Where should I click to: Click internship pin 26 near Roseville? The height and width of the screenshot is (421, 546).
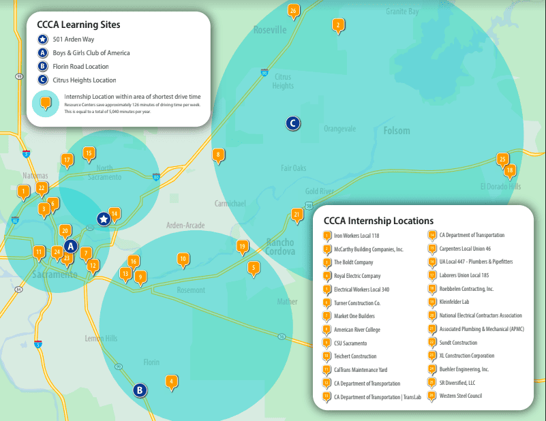pos(293,10)
